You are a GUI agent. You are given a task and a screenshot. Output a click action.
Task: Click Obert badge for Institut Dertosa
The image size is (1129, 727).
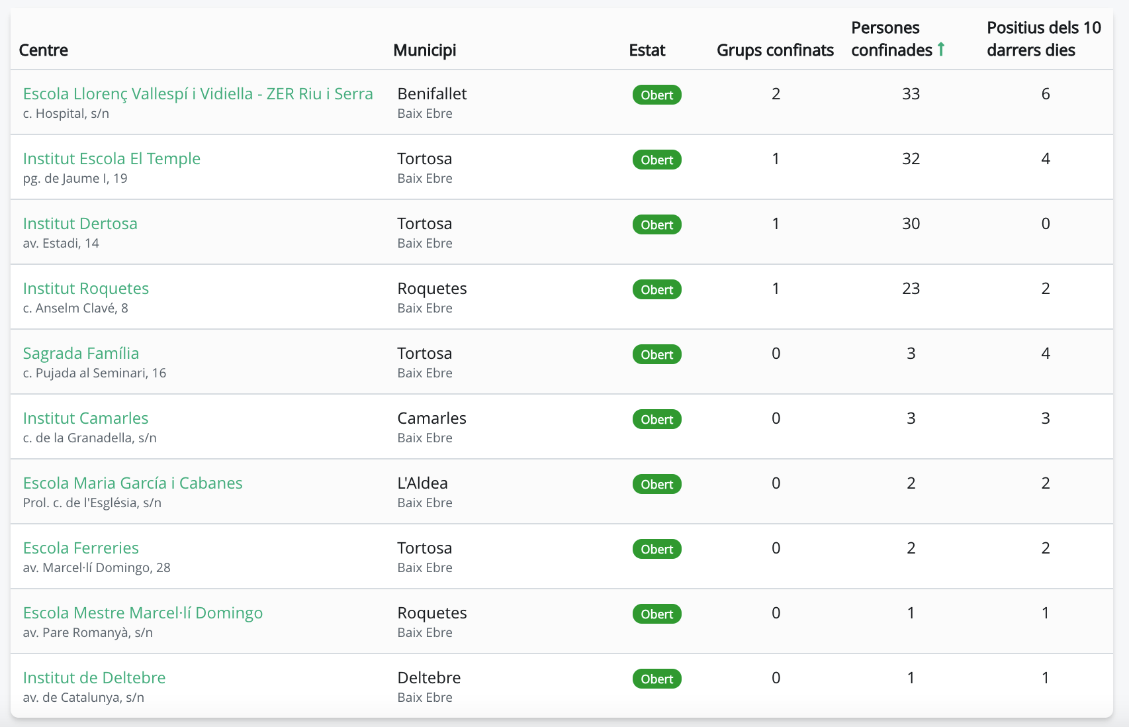[x=656, y=225]
